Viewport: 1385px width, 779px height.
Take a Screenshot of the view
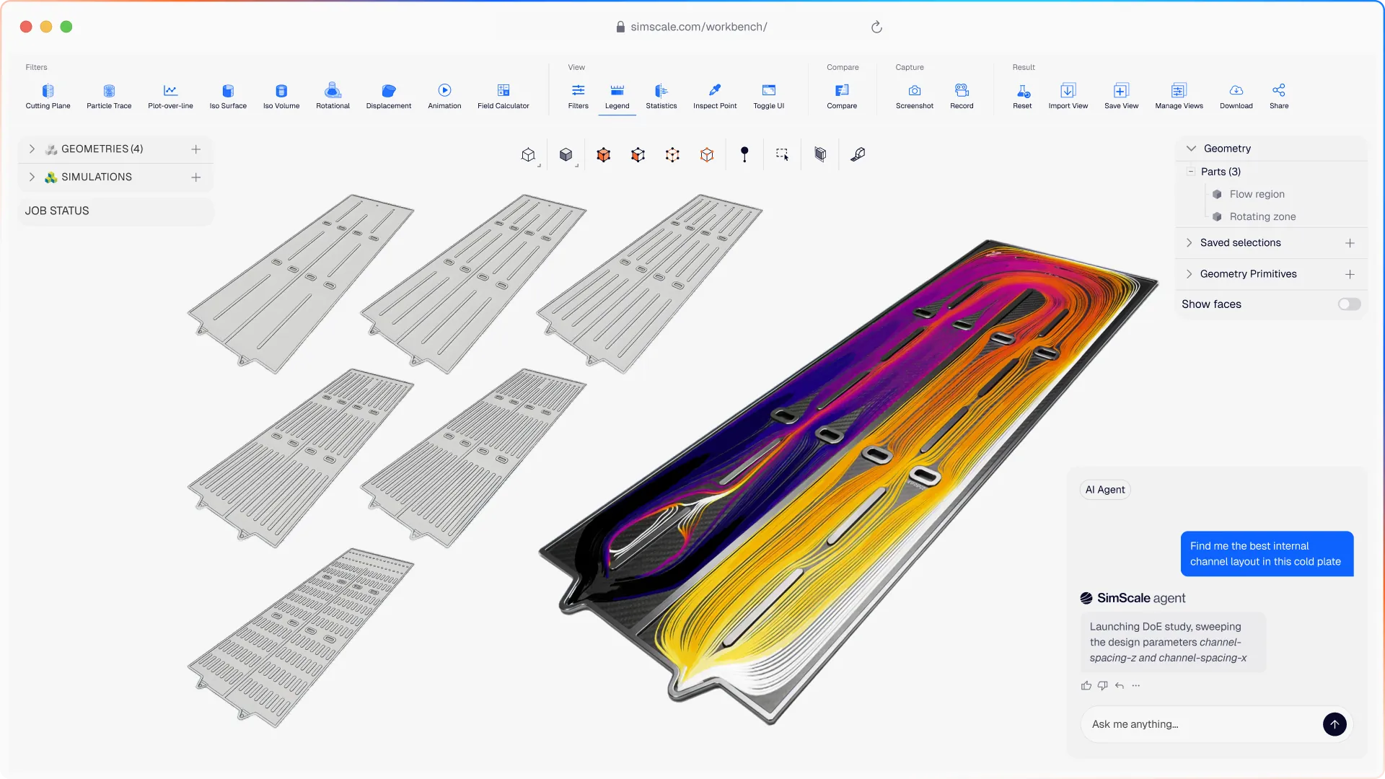pyautogui.click(x=915, y=96)
